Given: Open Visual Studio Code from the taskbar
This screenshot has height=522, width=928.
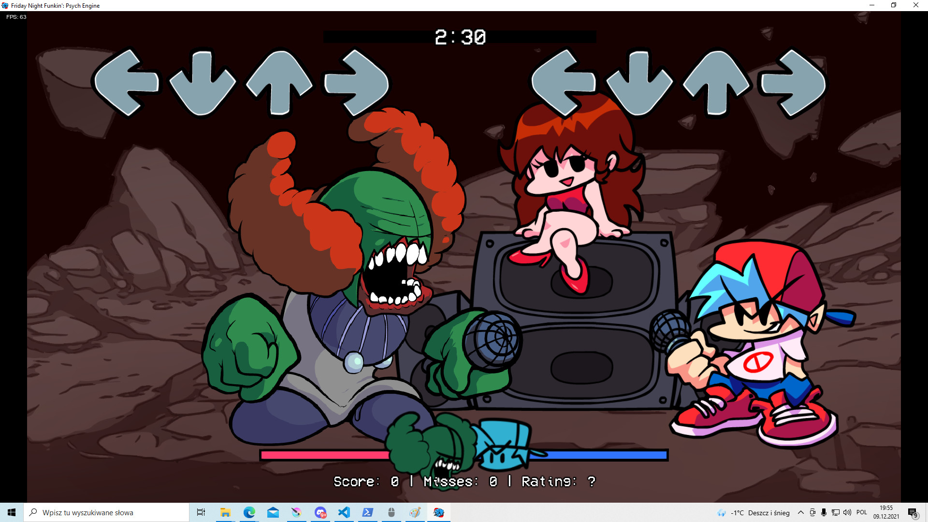Looking at the screenshot, I should pyautogui.click(x=344, y=512).
